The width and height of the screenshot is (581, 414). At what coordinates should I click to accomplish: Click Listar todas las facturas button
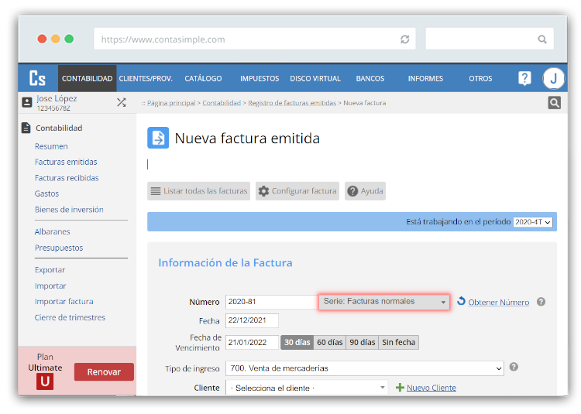click(198, 191)
